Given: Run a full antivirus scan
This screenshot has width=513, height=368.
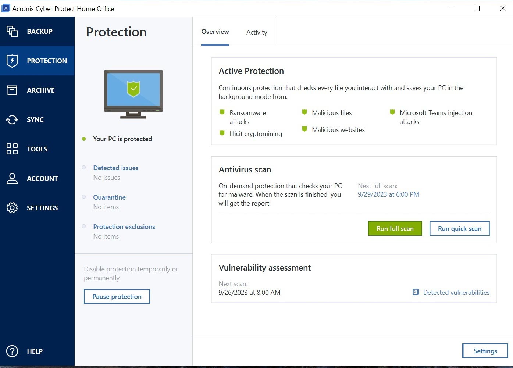Looking at the screenshot, I should 395,228.
